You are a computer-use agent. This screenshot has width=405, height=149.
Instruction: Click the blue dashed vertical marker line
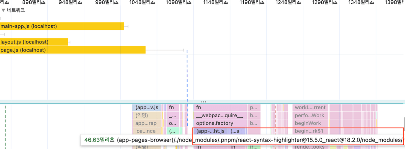tap(187, 74)
